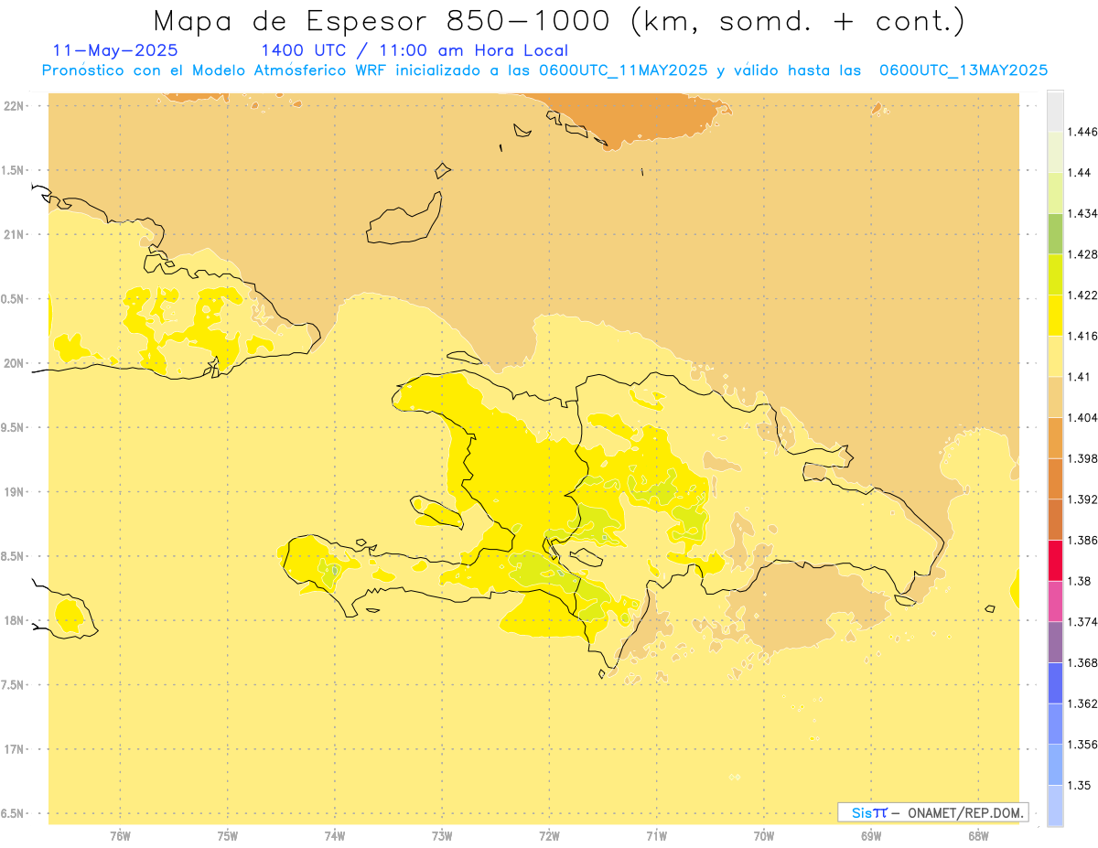Viewport: 1098px width, 848px height.
Task: Click the legend value '1.386'
Action: [x=1082, y=540]
